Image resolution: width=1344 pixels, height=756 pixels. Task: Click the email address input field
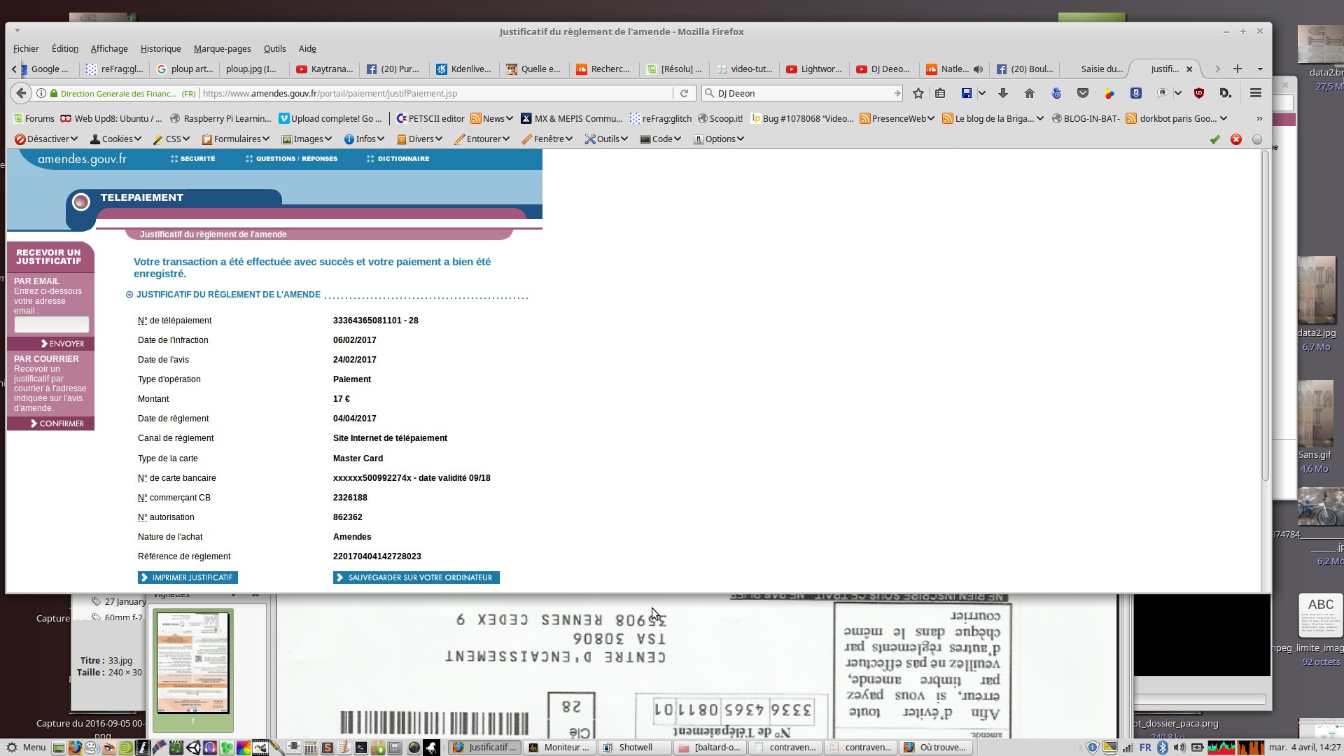coord(52,324)
